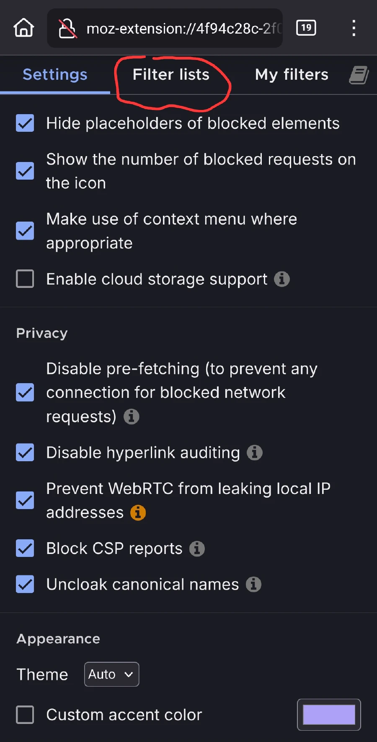This screenshot has width=377, height=742.
Task: Open the My filters tab
Action: tap(291, 75)
